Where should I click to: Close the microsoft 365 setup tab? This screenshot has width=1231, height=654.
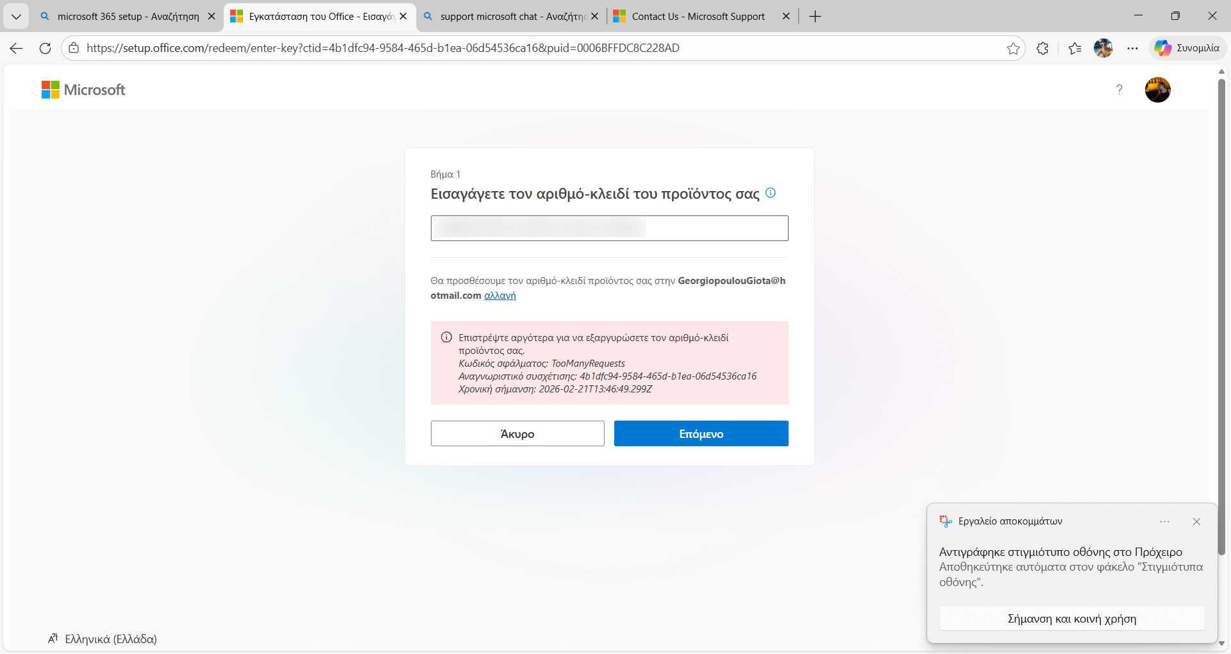212,17
